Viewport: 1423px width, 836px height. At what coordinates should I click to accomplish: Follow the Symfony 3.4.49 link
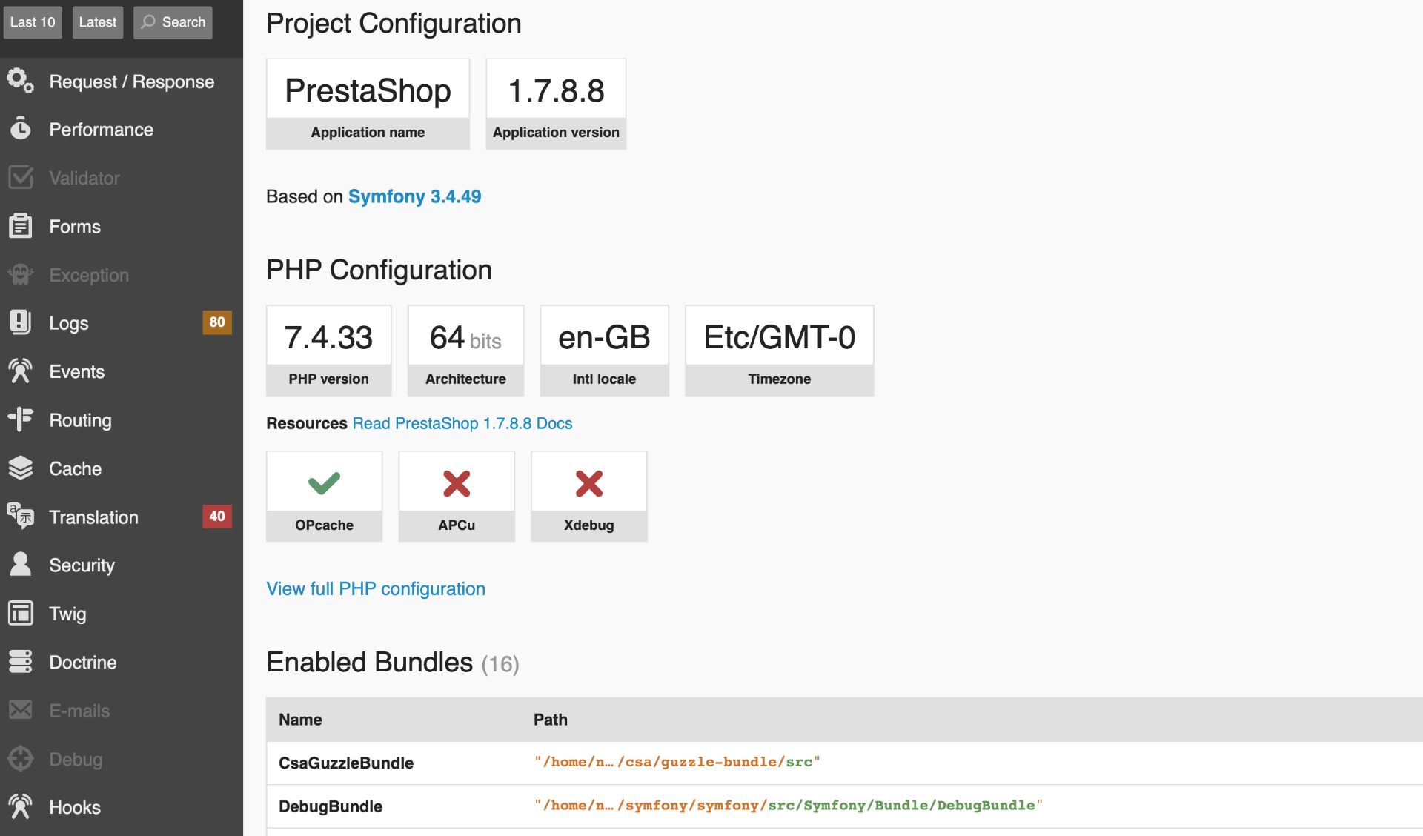(x=414, y=196)
